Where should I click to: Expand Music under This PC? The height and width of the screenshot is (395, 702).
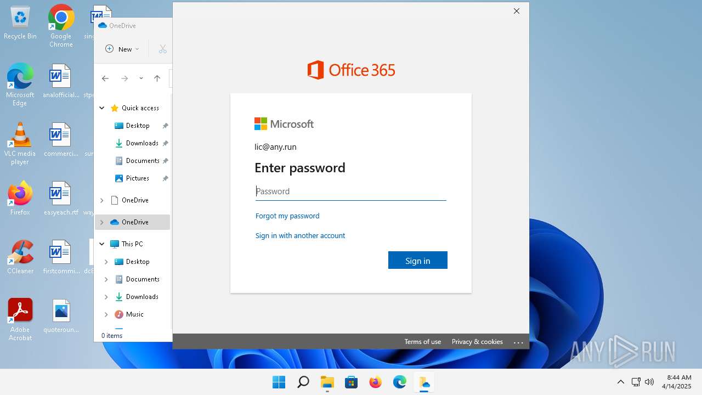tap(106, 314)
